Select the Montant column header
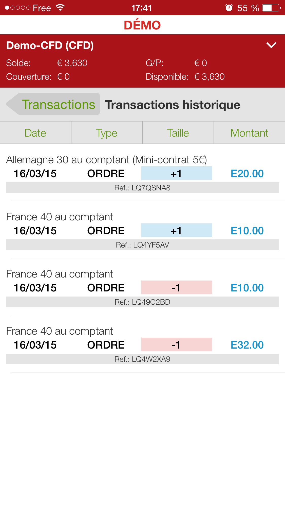 point(249,133)
